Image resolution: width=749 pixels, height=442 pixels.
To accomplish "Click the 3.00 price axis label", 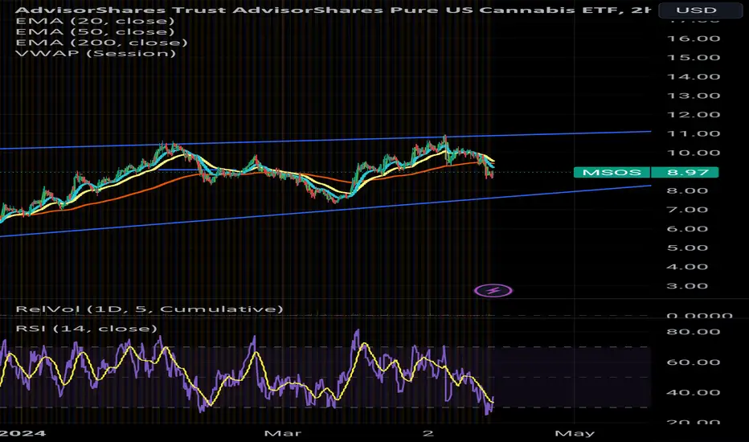I will (687, 286).
